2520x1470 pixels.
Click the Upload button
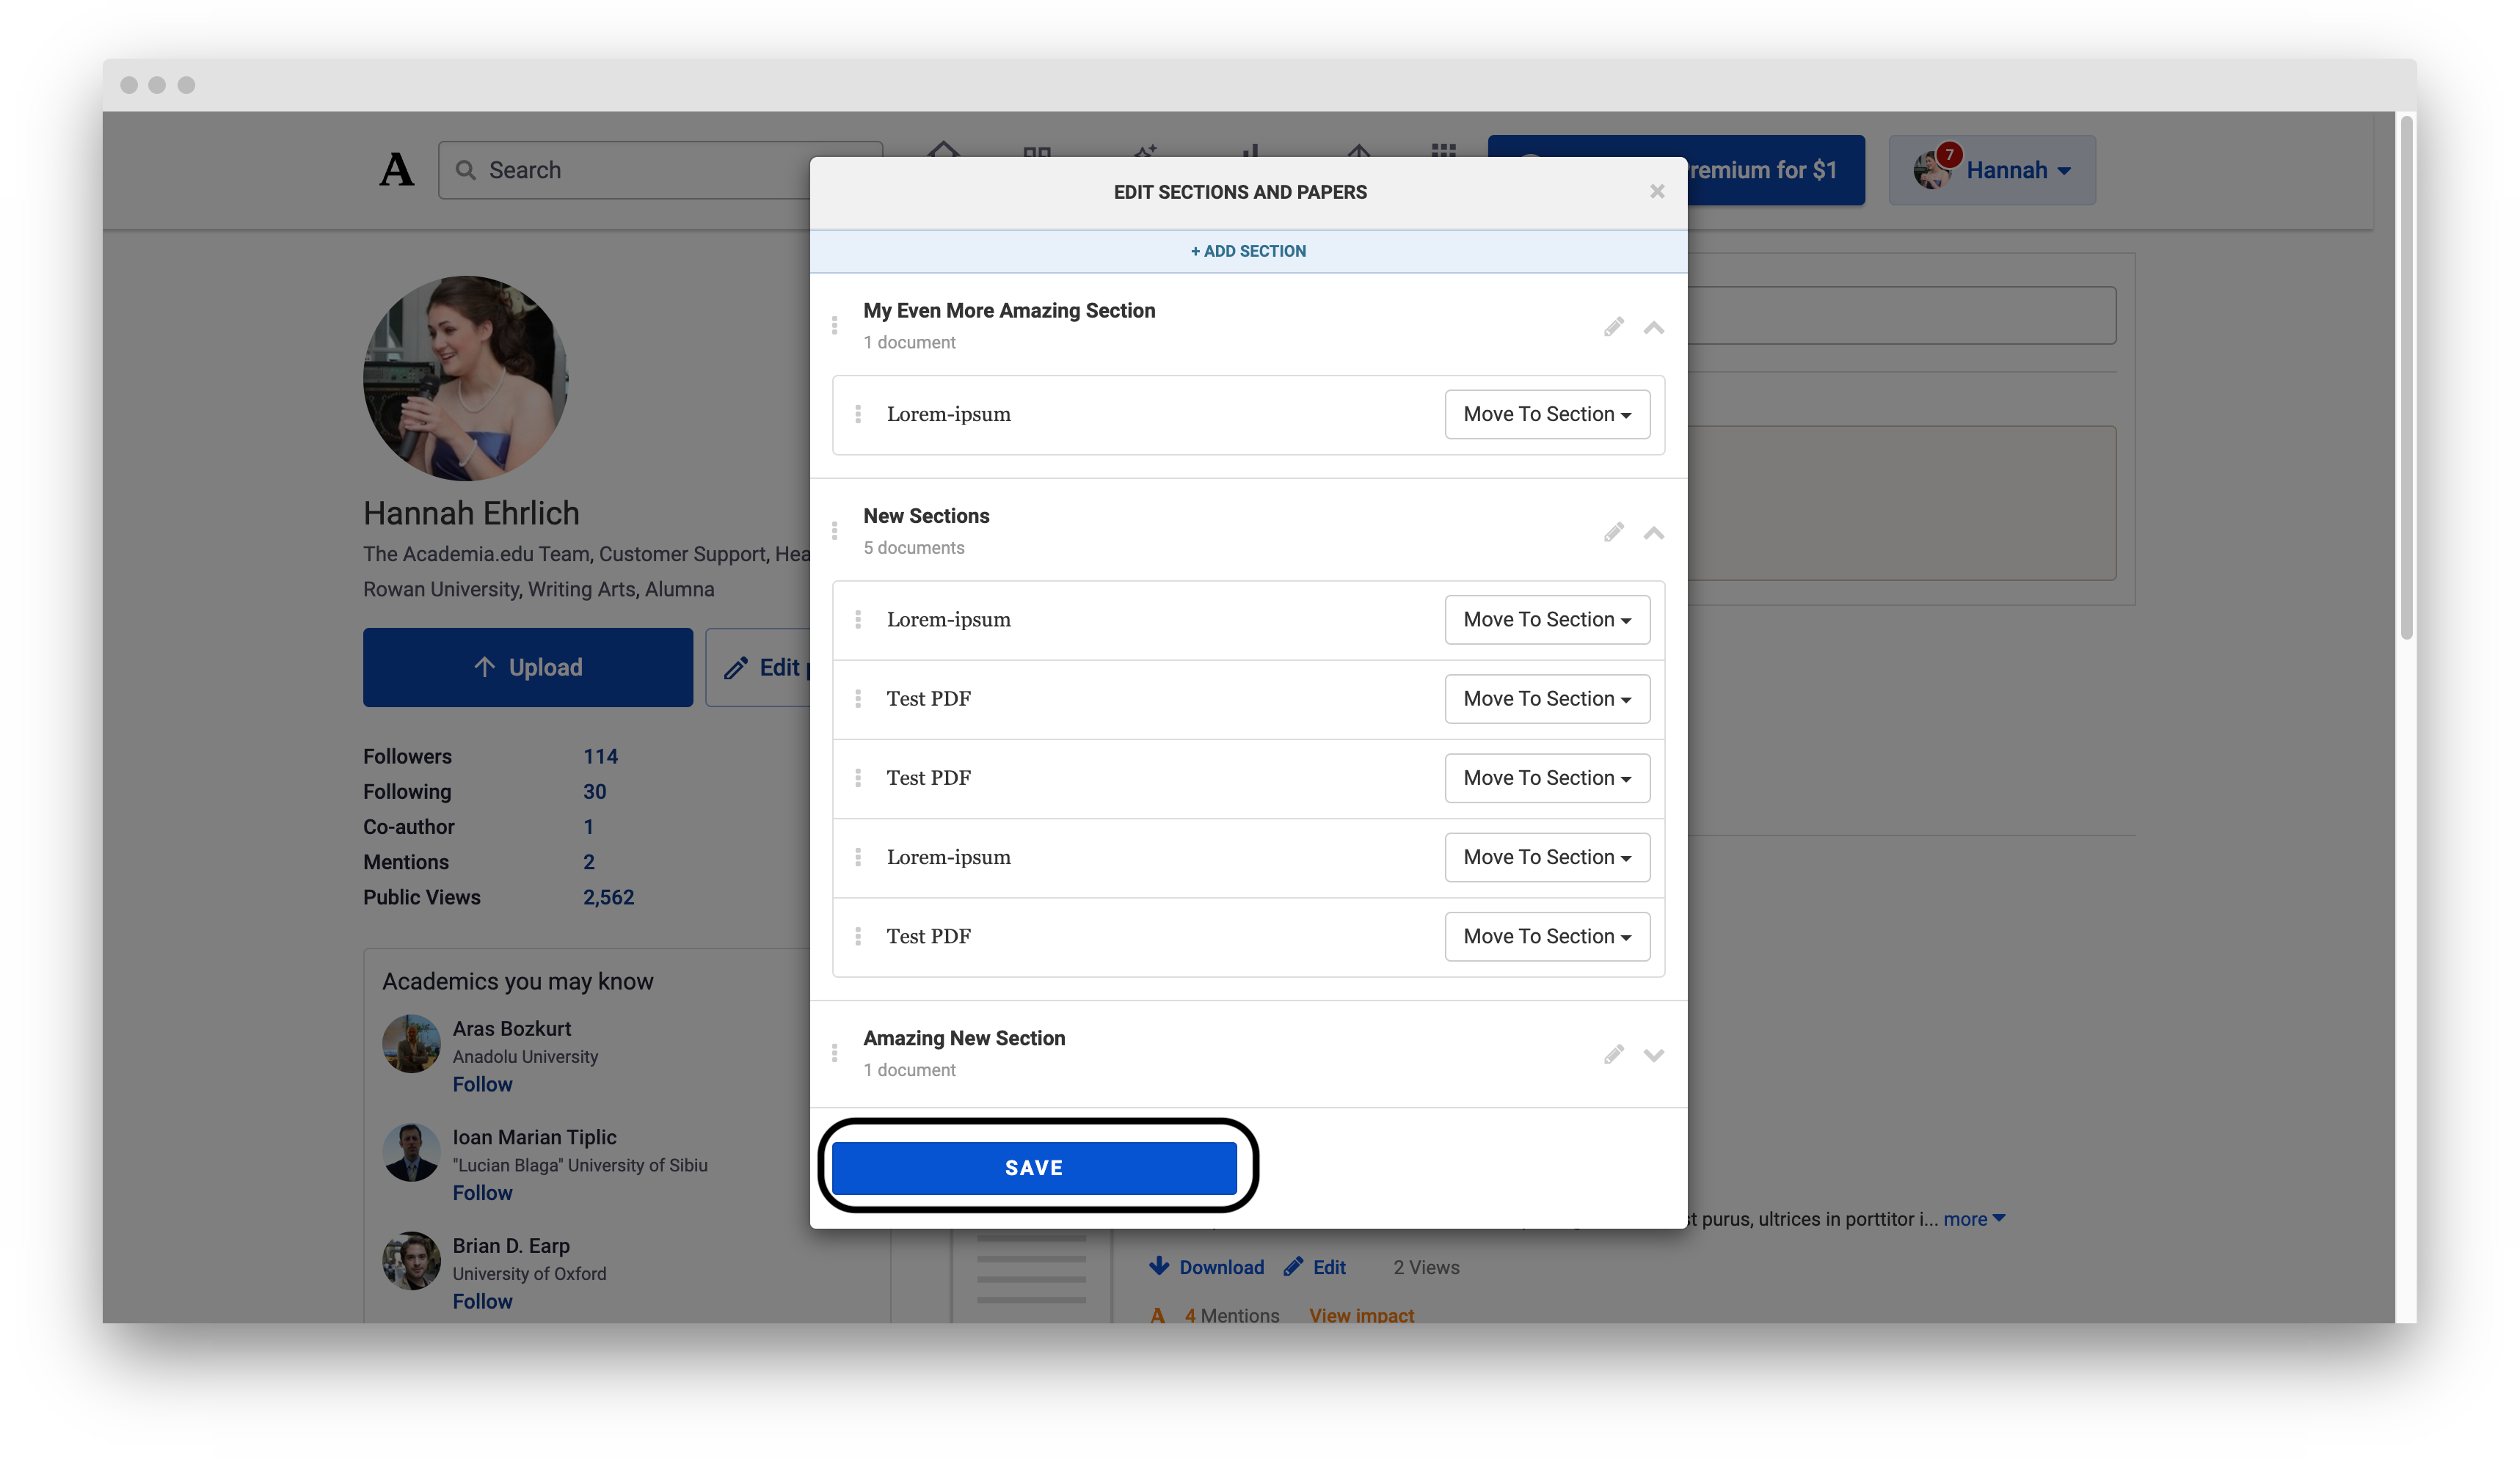pyautogui.click(x=528, y=668)
